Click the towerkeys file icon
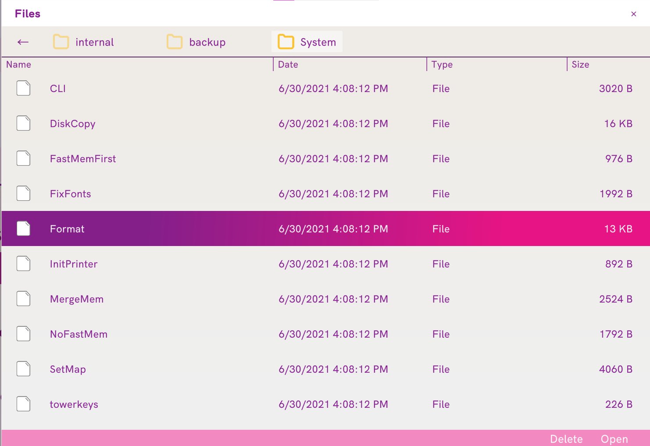 coord(24,404)
